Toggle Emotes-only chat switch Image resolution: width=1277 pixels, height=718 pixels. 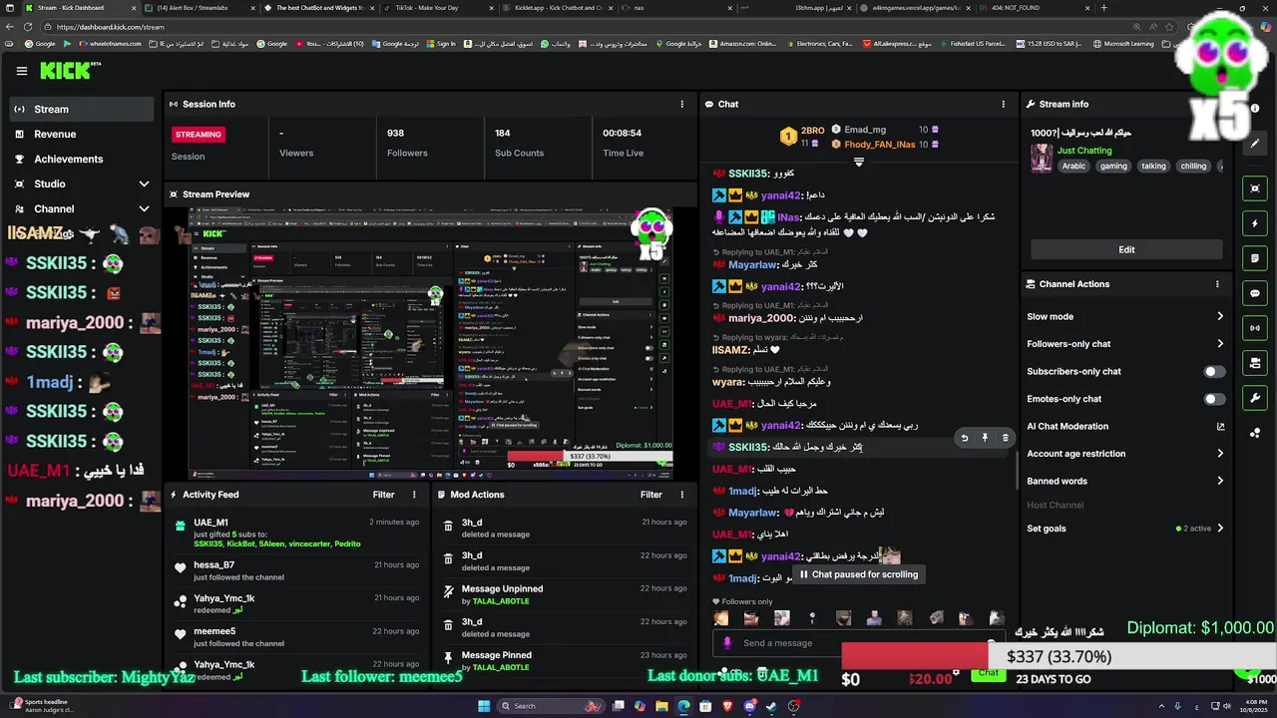point(1213,399)
